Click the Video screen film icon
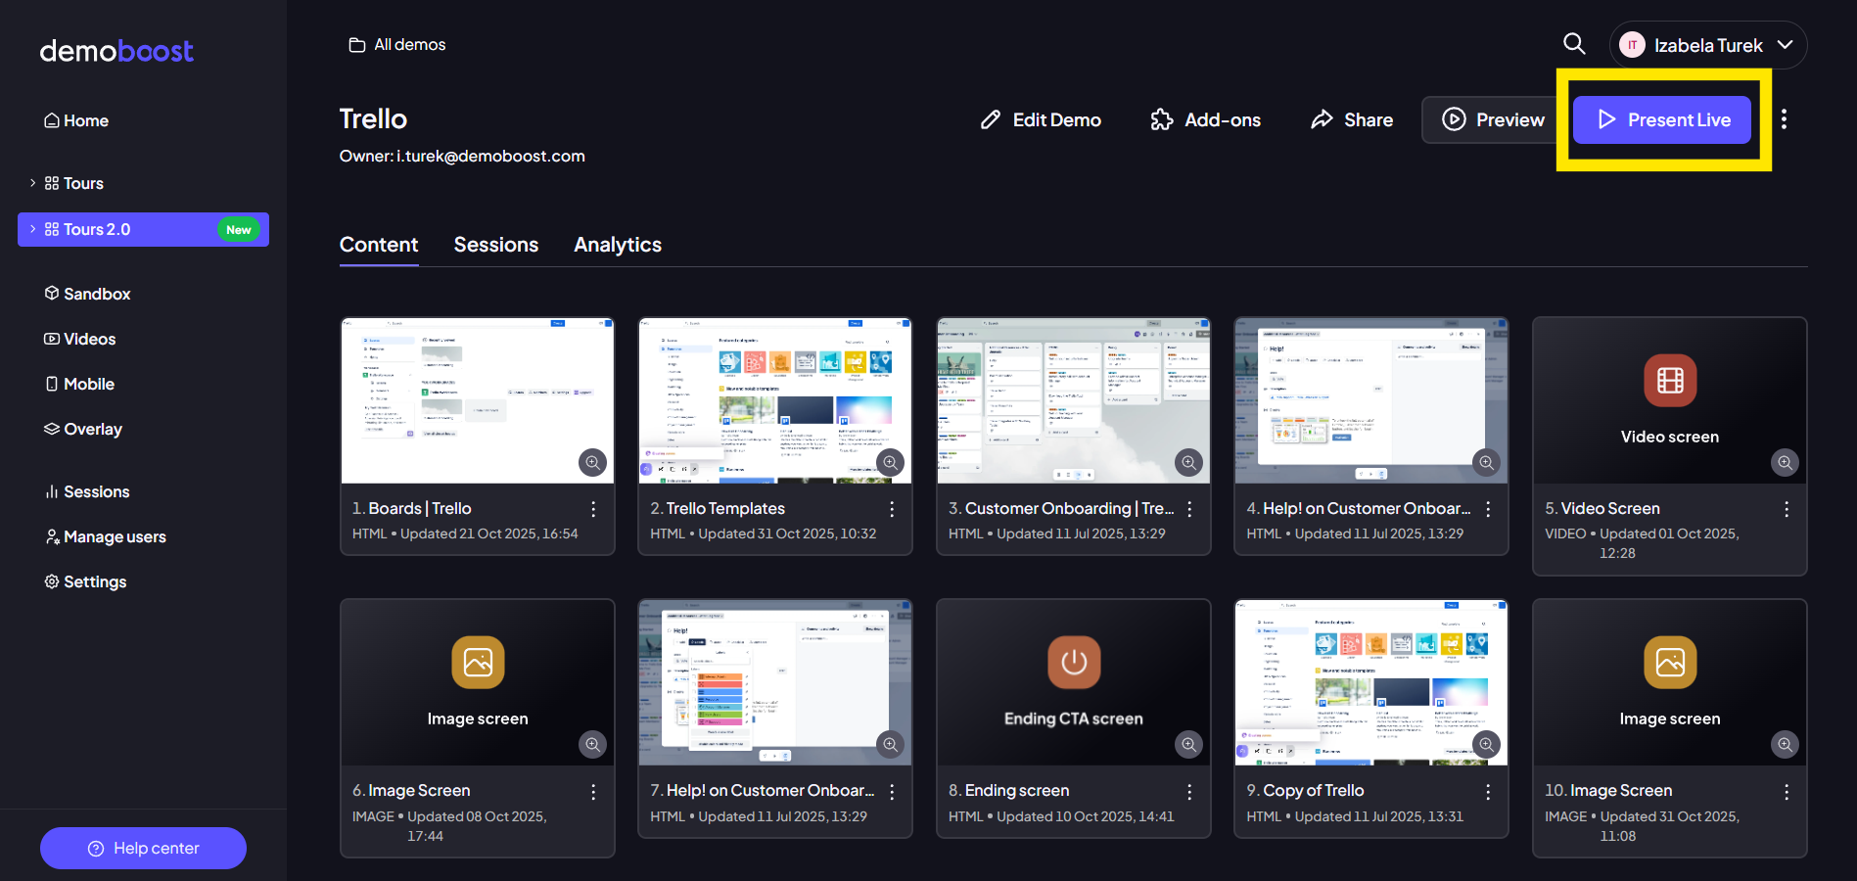Screen dimensions: 1857x881 [x=1670, y=380]
